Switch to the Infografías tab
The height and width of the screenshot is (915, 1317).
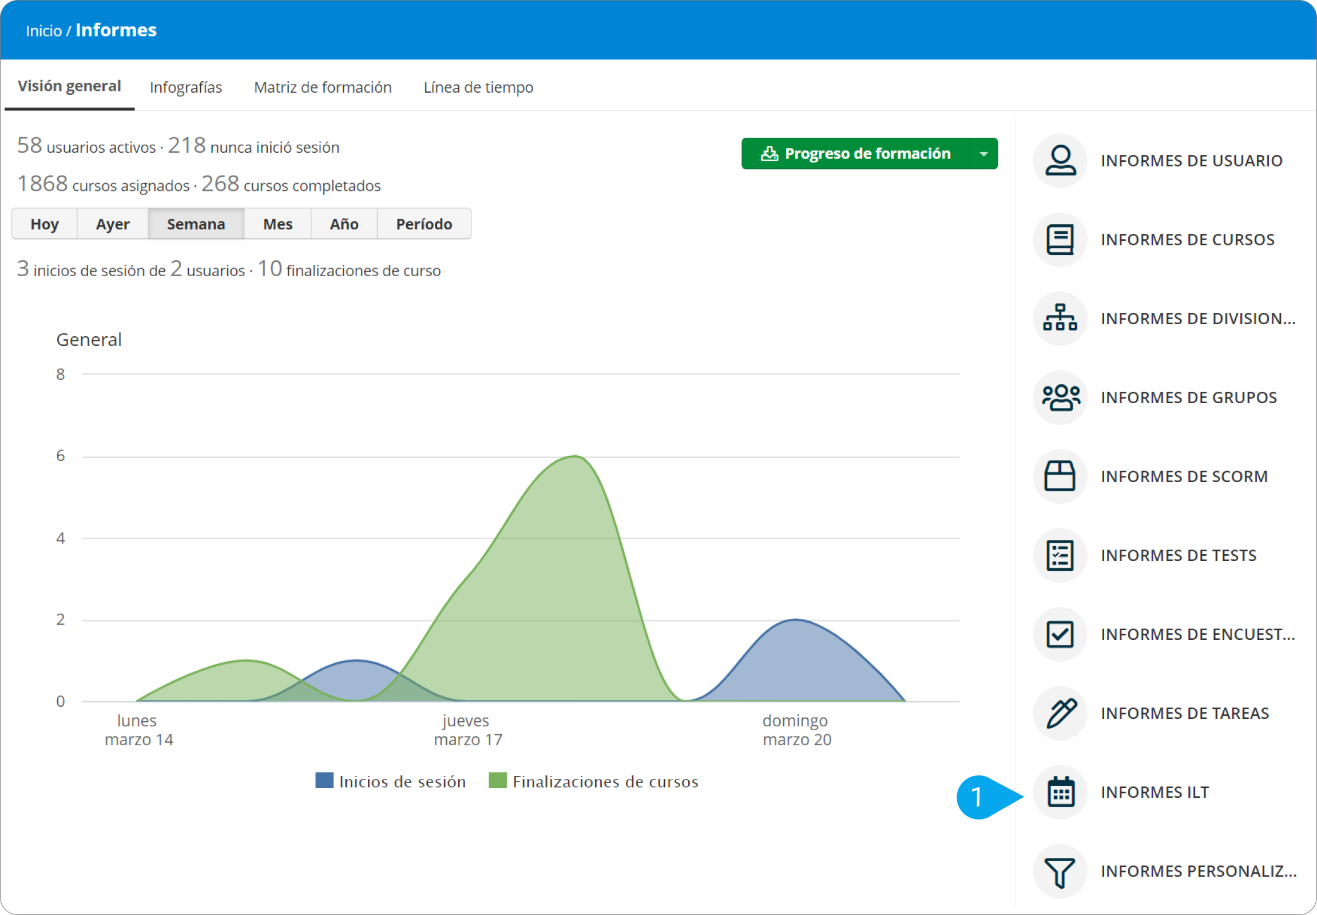(x=186, y=87)
